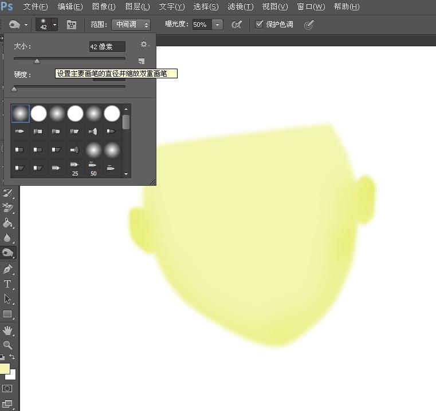Select the Zoom magnifier tool
The image size is (436, 411).
tap(7, 345)
